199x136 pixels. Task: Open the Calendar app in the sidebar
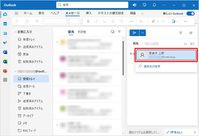tap(5, 24)
